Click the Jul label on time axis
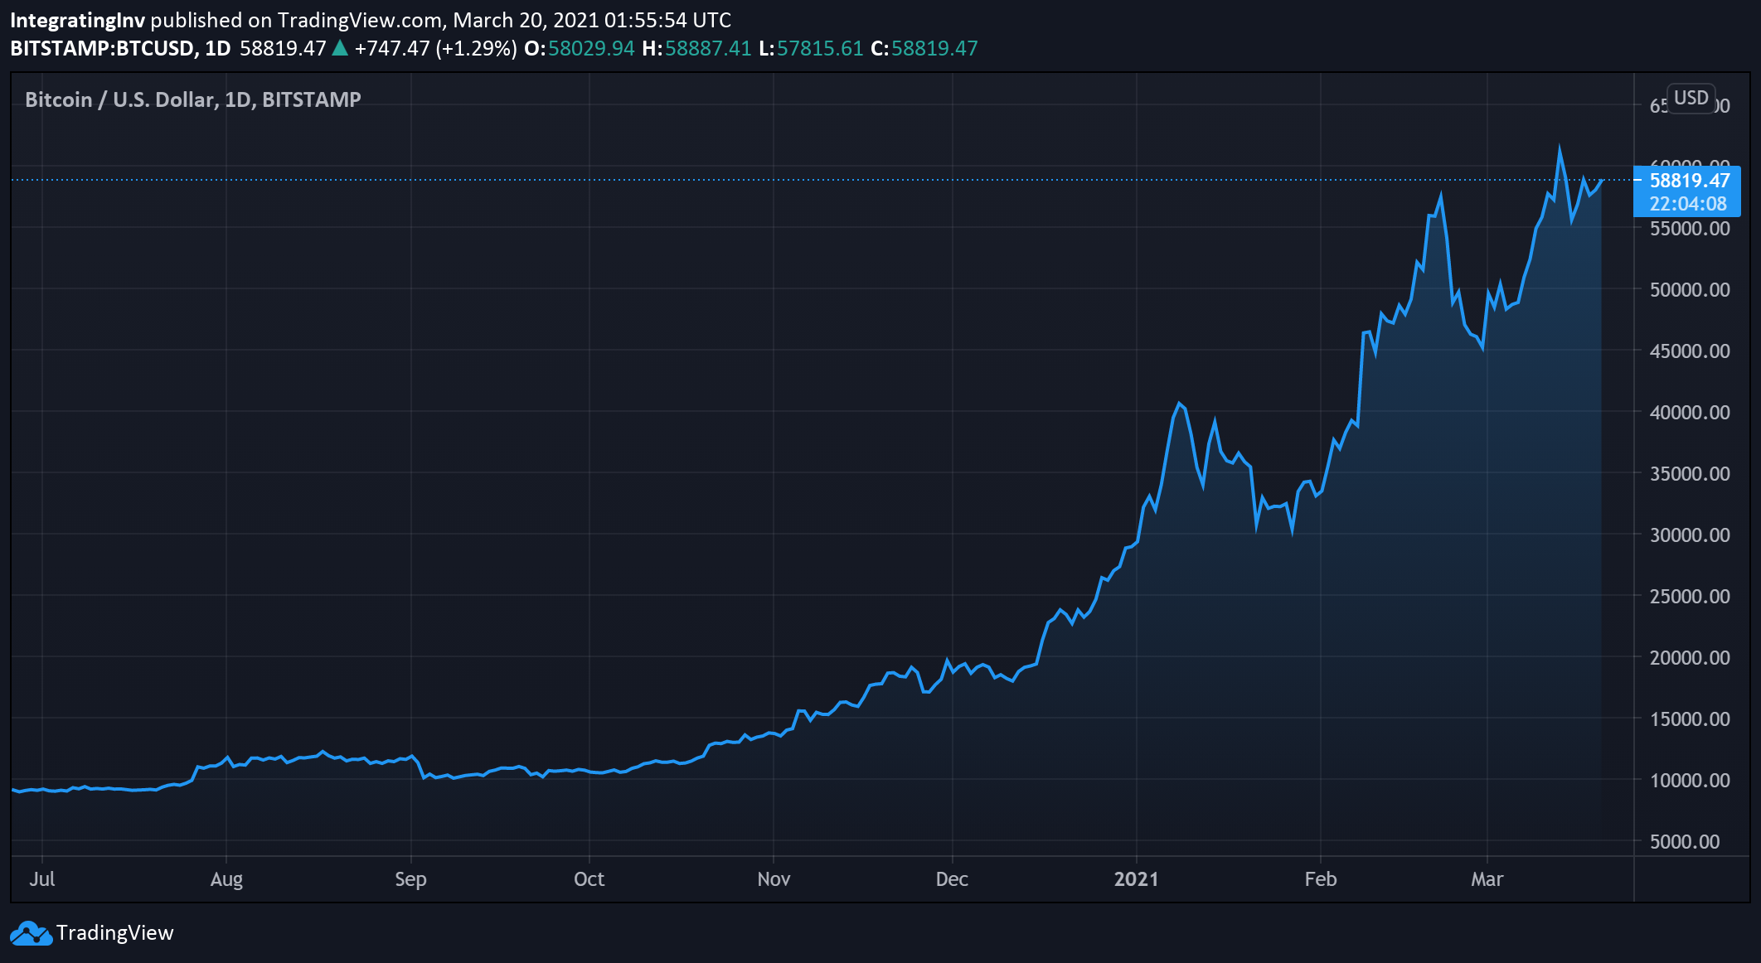 point(42,879)
